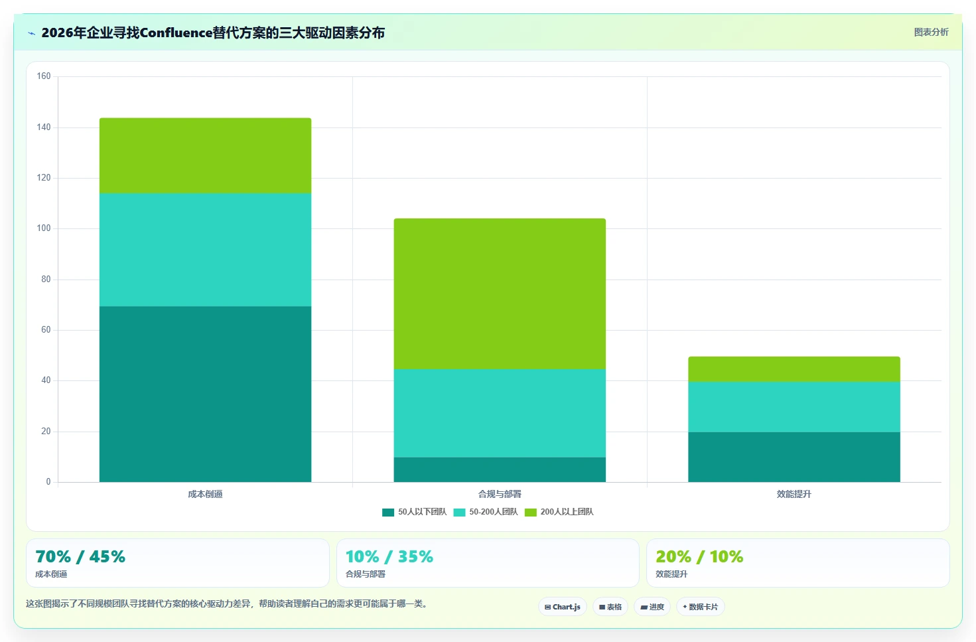Image resolution: width=976 pixels, height=642 pixels.
Task: Click the 70% / 45% stat value
Action: coord(80,556)
